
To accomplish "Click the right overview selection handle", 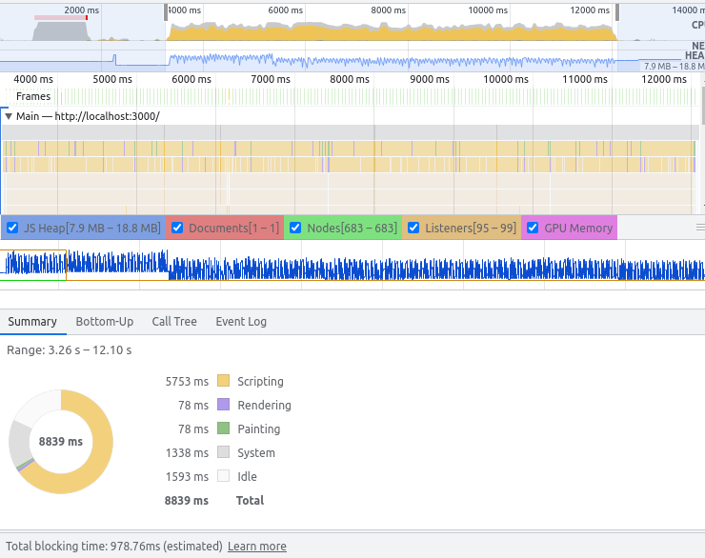I will 617,11.
